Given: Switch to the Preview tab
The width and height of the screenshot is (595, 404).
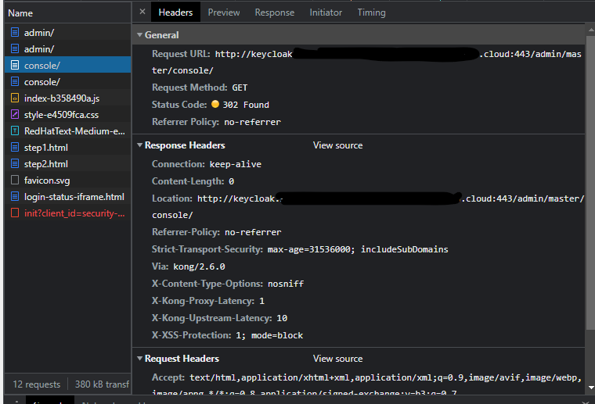Looking at the screenshot, I should (x=224, y=13).
